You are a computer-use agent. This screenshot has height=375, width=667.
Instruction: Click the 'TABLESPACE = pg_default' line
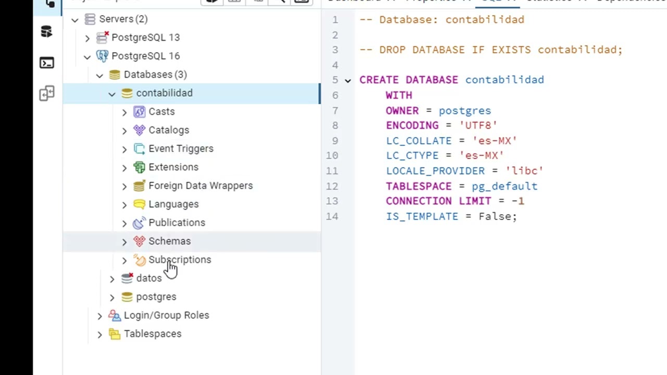(462, 186)
